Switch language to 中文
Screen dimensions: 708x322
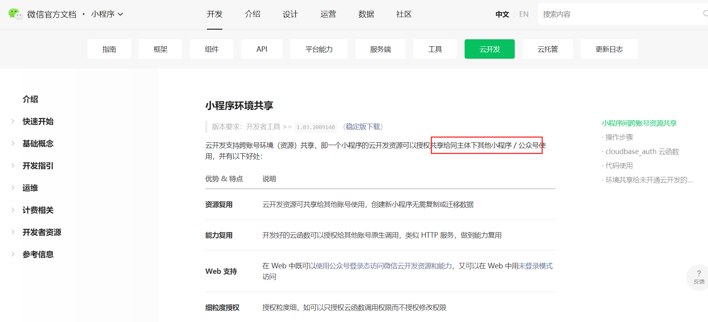click(502, 14)
